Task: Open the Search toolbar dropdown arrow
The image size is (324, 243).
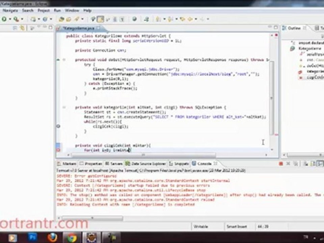Action: click(82, 19)
